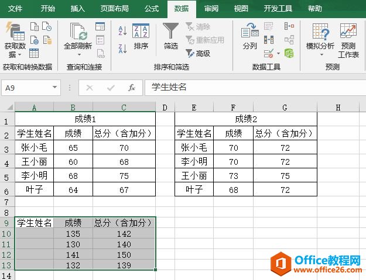Select row 14 header
The image size is (366, 280).
[6, 275]
